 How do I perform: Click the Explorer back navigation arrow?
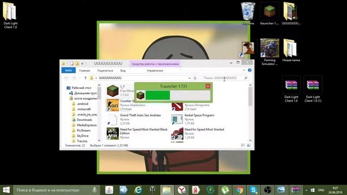pyautogui.click(x=66, y=78)
